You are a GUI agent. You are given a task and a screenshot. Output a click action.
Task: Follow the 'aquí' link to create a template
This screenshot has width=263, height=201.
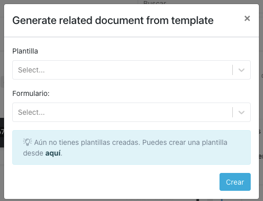tap(53, 153)
